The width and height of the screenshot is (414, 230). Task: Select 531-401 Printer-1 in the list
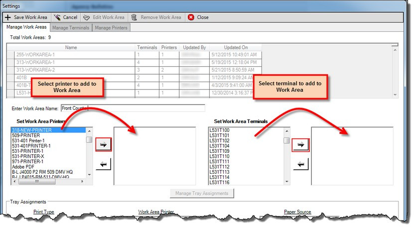[28, 140]
